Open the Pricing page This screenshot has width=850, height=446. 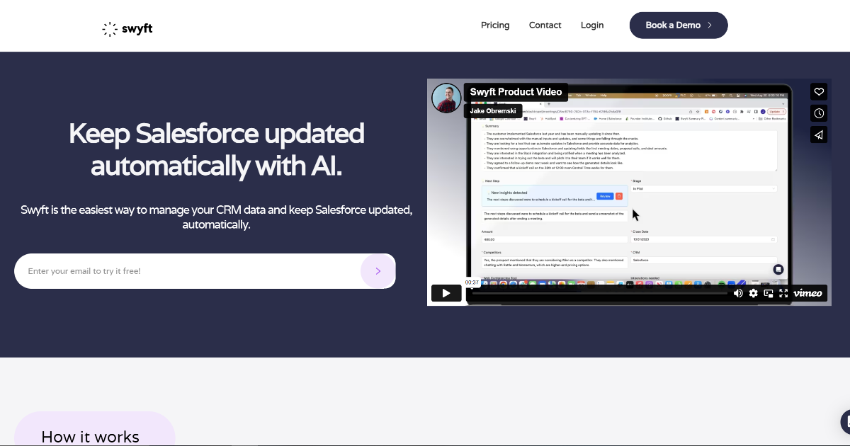pos(495,25)
